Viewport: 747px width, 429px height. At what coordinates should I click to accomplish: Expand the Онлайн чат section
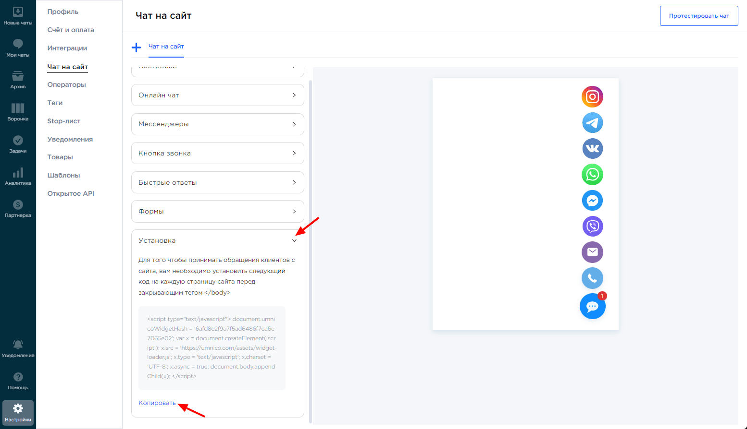point(217,95)
